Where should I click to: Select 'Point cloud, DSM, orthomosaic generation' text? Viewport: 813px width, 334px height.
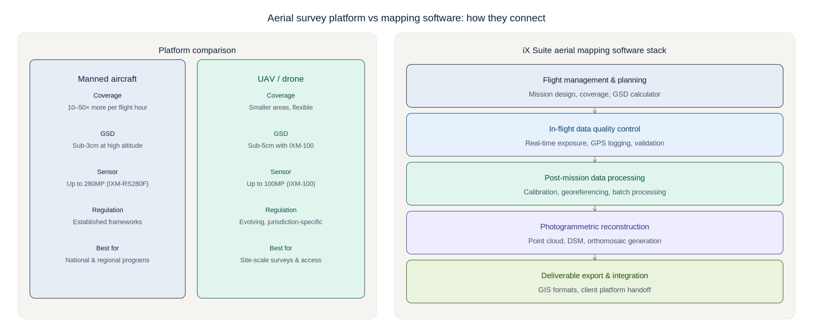pyautogui.click(x=594, y=241)
